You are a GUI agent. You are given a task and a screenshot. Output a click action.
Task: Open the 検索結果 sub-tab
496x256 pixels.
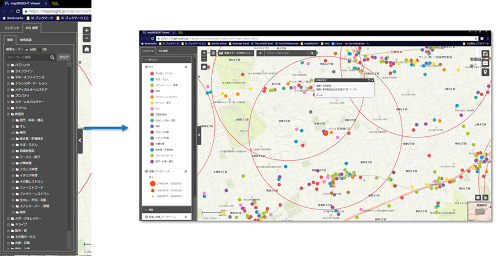pyautogui.click(x=26, y=40)
